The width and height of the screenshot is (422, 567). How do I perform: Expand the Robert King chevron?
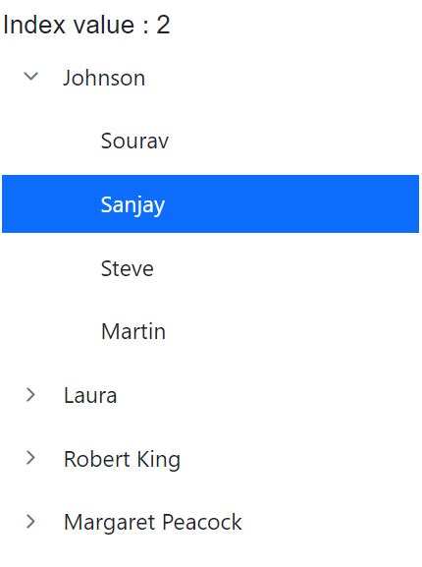tap(31, 458)
